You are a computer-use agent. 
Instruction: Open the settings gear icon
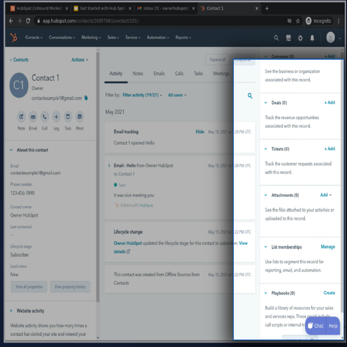click(x=300, y=38)
